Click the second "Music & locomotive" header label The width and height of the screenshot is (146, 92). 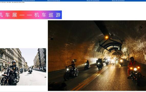tap(54, 1)
